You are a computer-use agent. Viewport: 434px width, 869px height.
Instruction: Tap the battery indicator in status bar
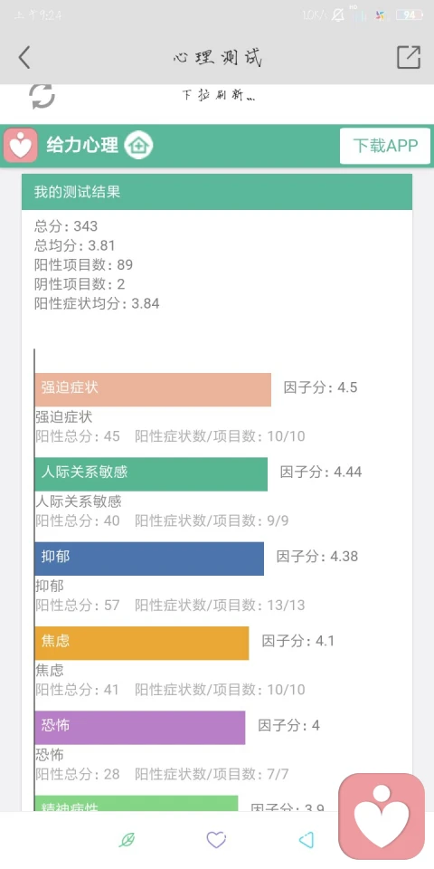(410, 15)
